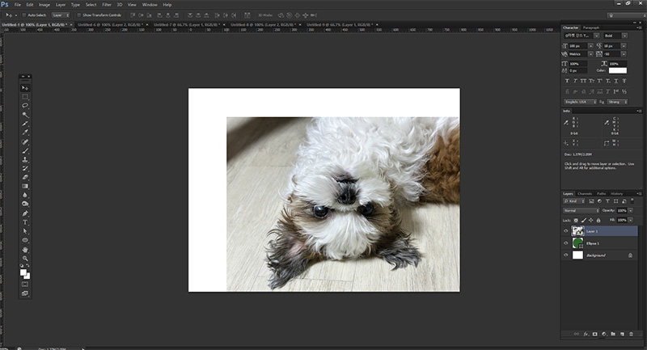The height and width of the screenshot is (350, 647).
Task: Select the Blur tool
Action: click(25, 196)
